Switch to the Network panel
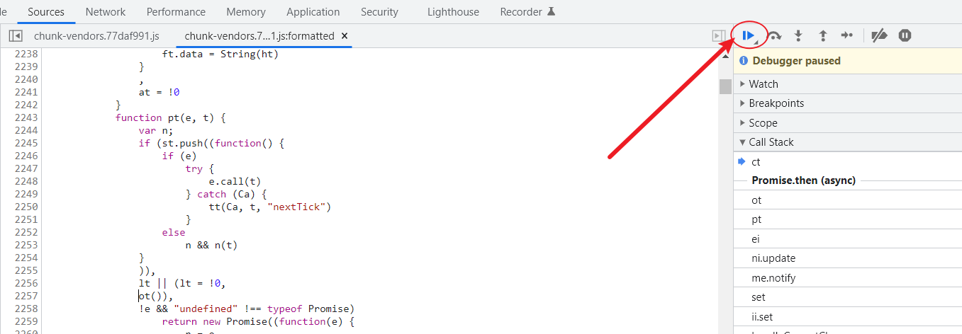This screenshot has width=962, height=334. click(x=106, y=12)
